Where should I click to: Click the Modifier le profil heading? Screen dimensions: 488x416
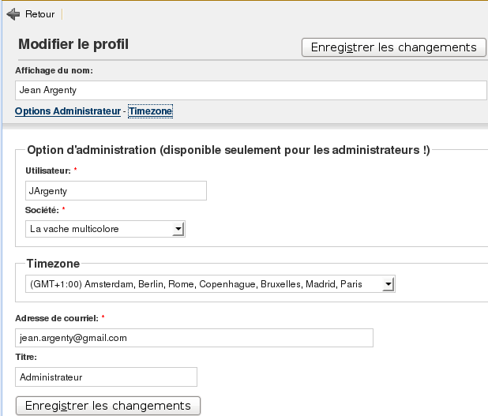(x=73, y=44)
